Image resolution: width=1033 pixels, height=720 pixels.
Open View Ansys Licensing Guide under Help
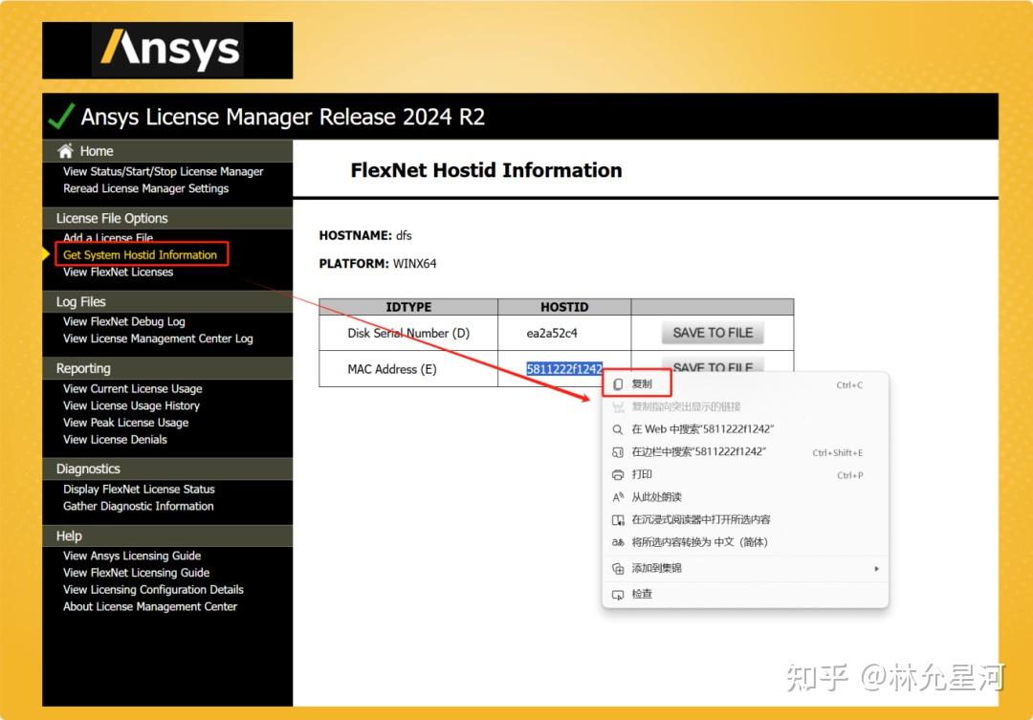coord(132,556)
